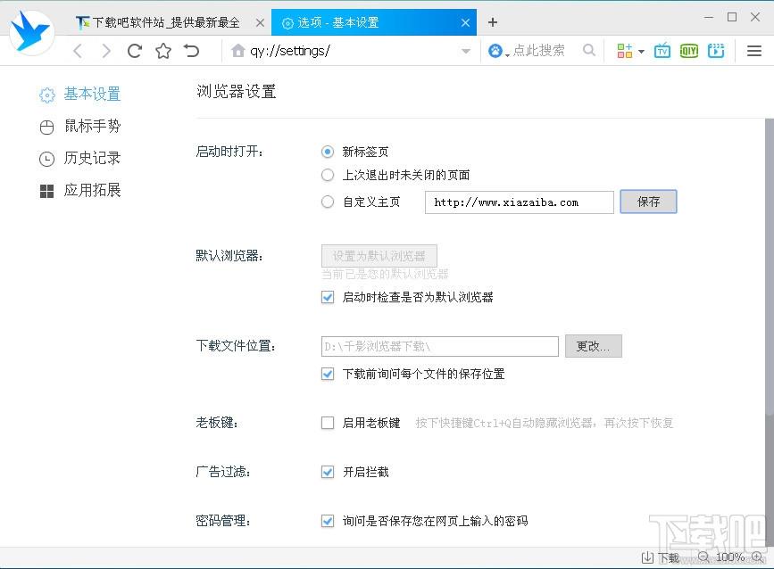Image resolution: width=774 pixels, height=569 pixels.
Task: Go back with the back arrow
Action: click(78, 51)
